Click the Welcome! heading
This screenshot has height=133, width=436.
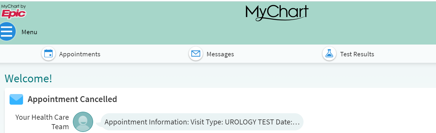point(28,78)
